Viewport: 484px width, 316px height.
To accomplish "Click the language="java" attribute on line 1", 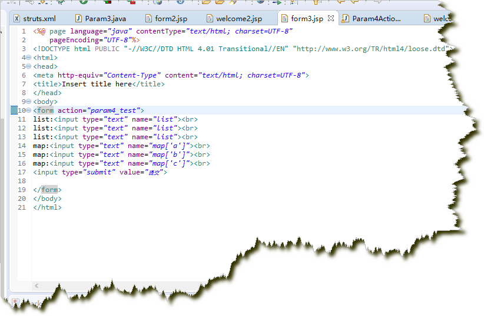I will [101, 31].
